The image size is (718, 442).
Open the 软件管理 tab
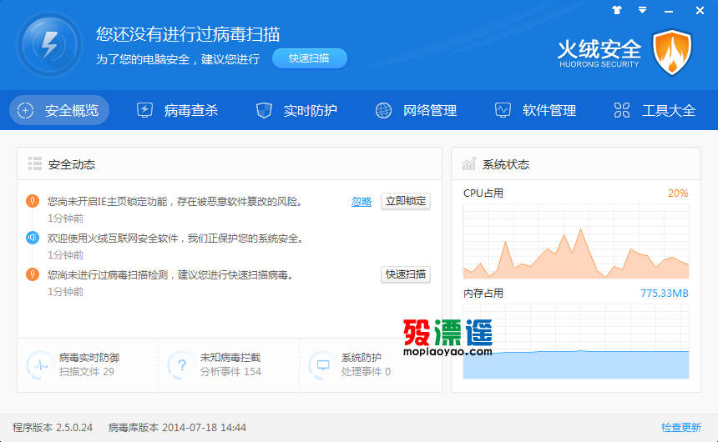(536, 110)
